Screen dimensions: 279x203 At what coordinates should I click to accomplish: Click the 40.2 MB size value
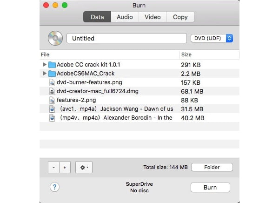pyautogui.click(x=193, y=118)
